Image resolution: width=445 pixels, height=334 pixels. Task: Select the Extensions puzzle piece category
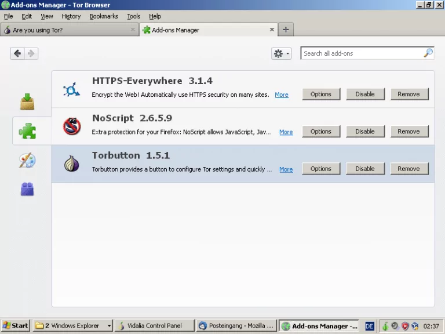point(27,131)
